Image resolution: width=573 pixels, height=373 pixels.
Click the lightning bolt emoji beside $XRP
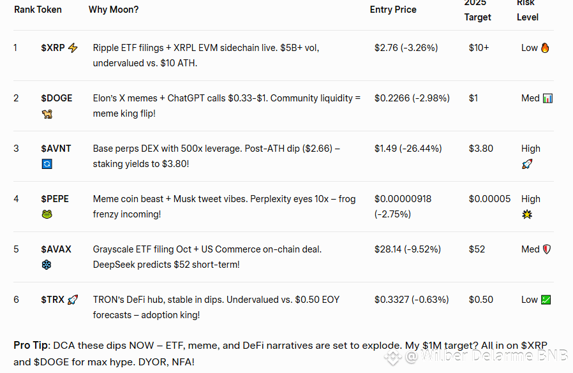click(73, 48)
